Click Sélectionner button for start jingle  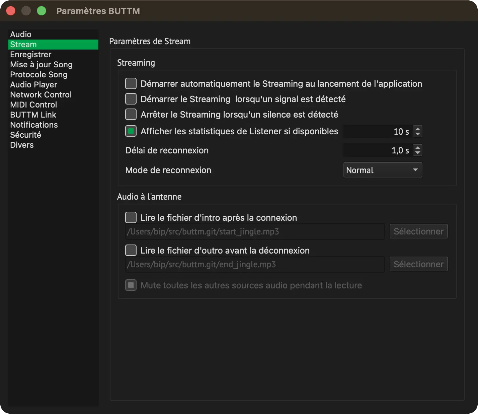tap(418, 231)
